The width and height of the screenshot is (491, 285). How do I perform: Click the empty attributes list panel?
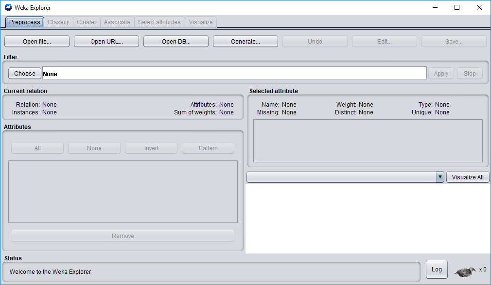click(123, 191)
